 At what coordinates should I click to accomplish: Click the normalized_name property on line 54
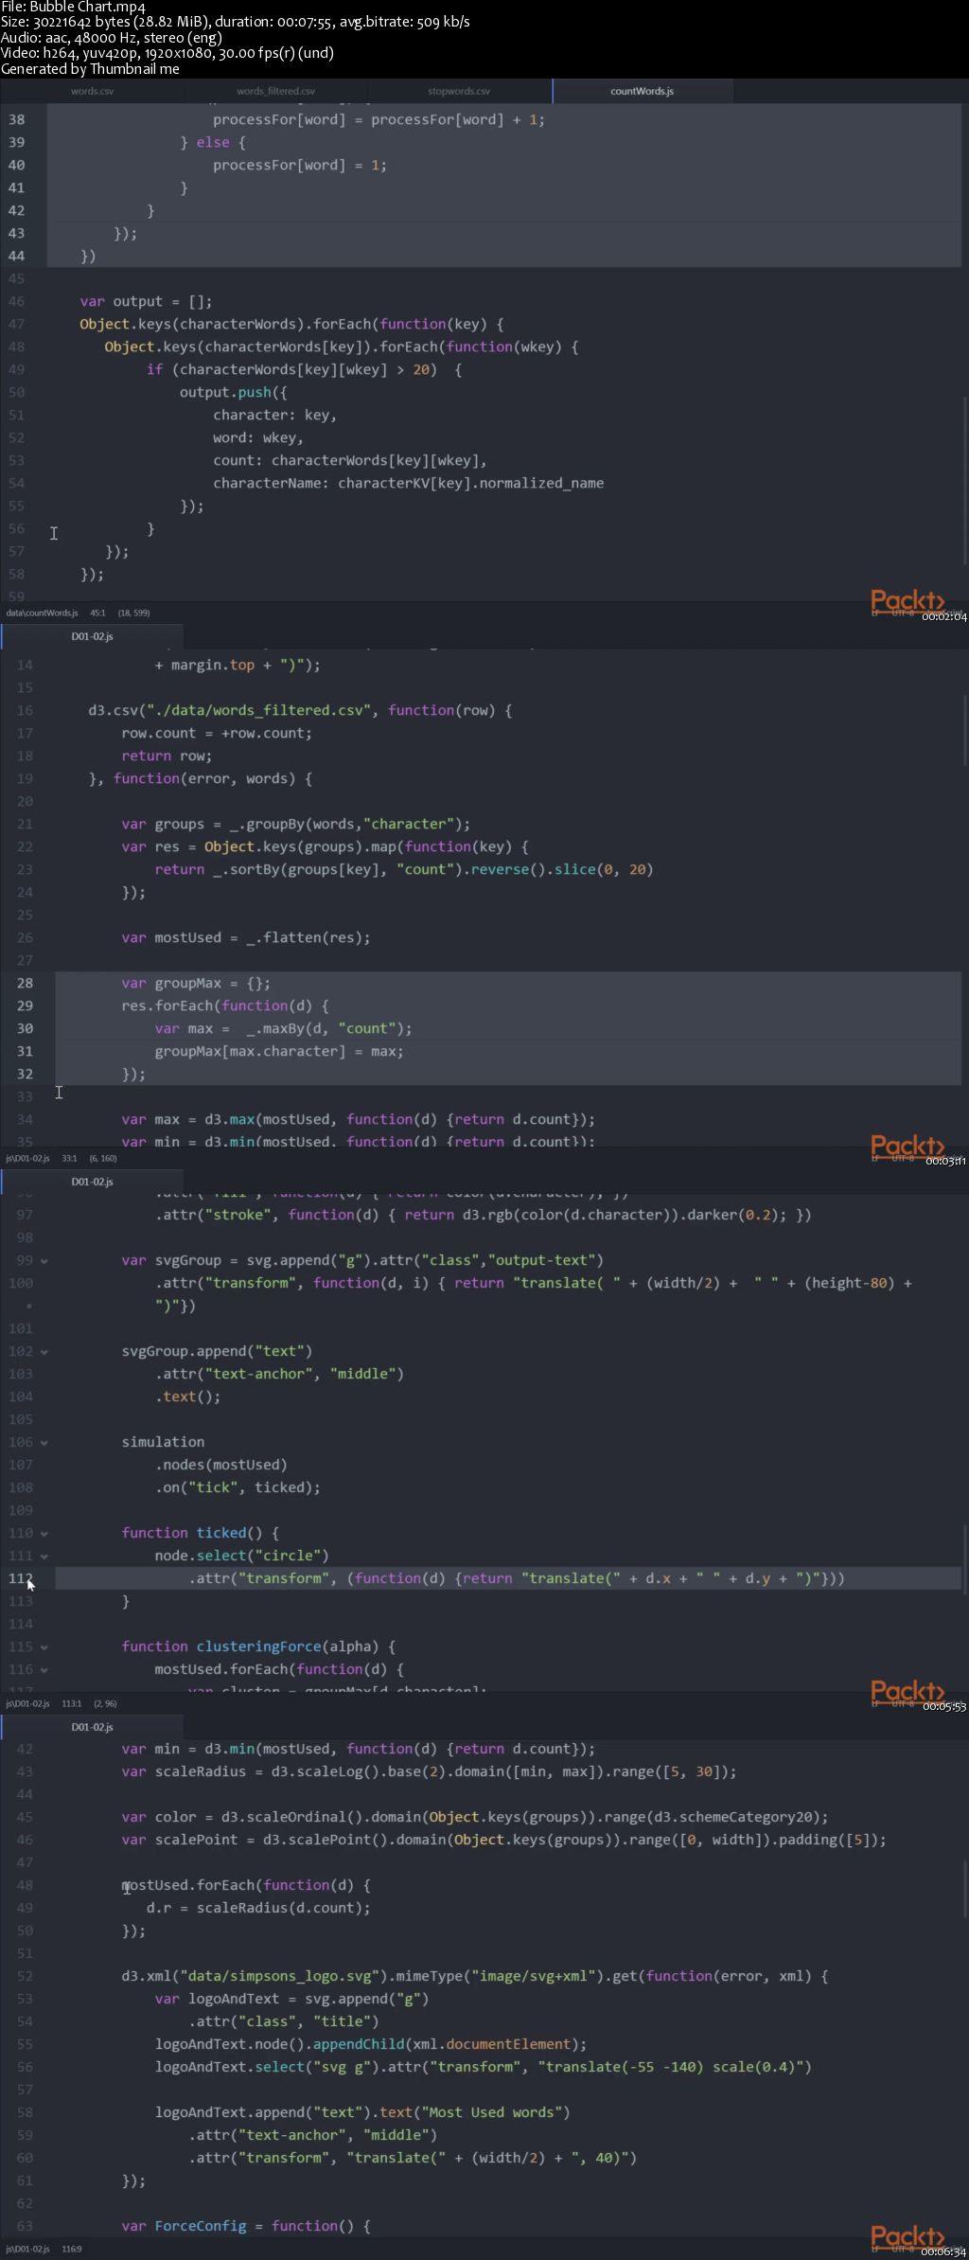click(541, 483)
